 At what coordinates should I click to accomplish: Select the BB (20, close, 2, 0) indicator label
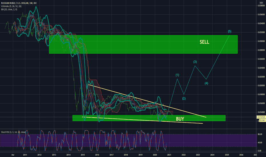coord(9,9)
